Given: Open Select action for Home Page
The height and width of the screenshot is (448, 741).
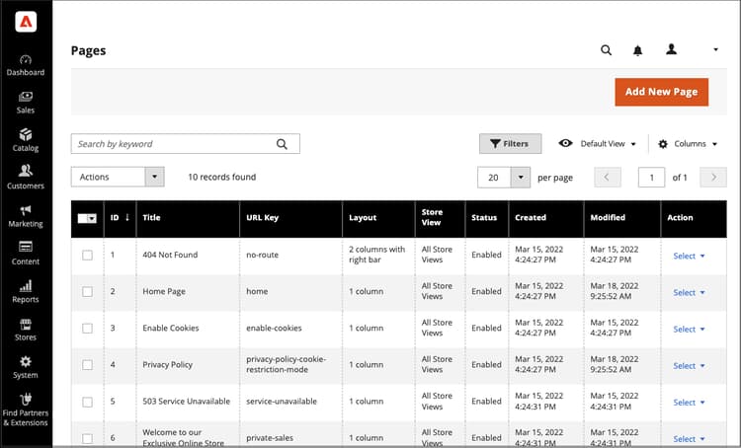Looking at the screenshot, I should pyautogui.click(x=689, y=292).
